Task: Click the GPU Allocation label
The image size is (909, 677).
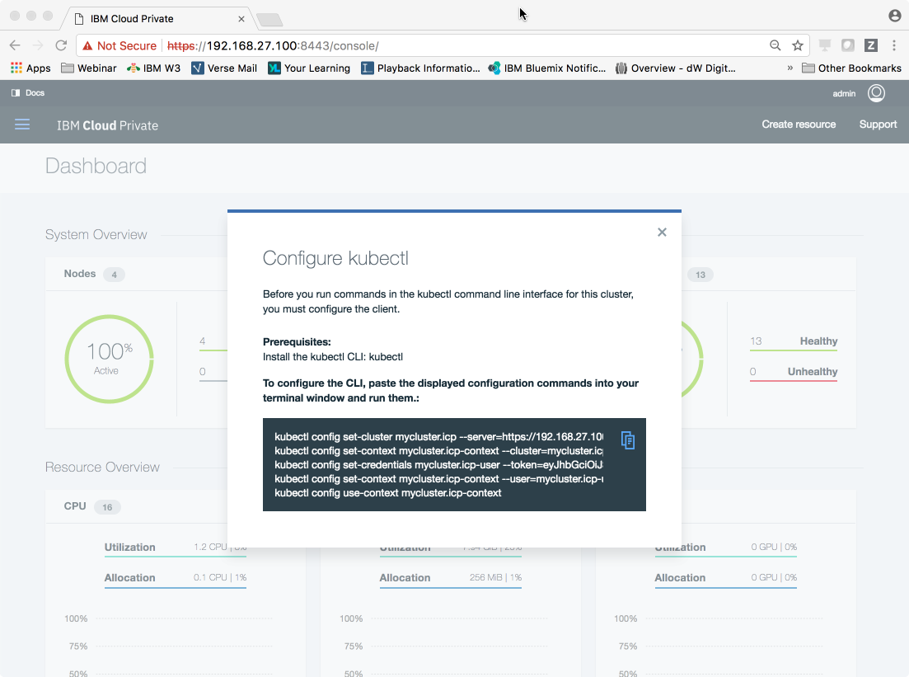Action: tap(680, 578)
